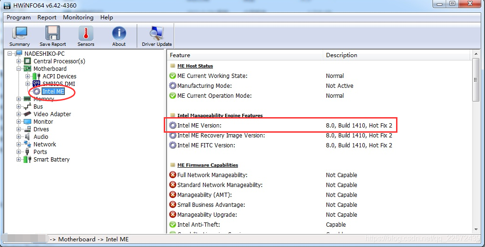Click the Smart Battery icon
Screen dimensions: 485x247
[27, 159]
